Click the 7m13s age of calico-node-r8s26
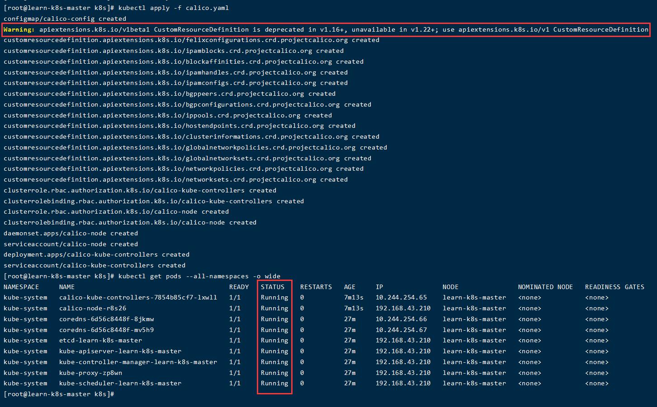The image size is (657, 407). point(354,309)
